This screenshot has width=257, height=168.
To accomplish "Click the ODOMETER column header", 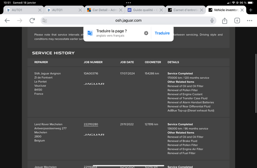I will click(x=153, y=62).
